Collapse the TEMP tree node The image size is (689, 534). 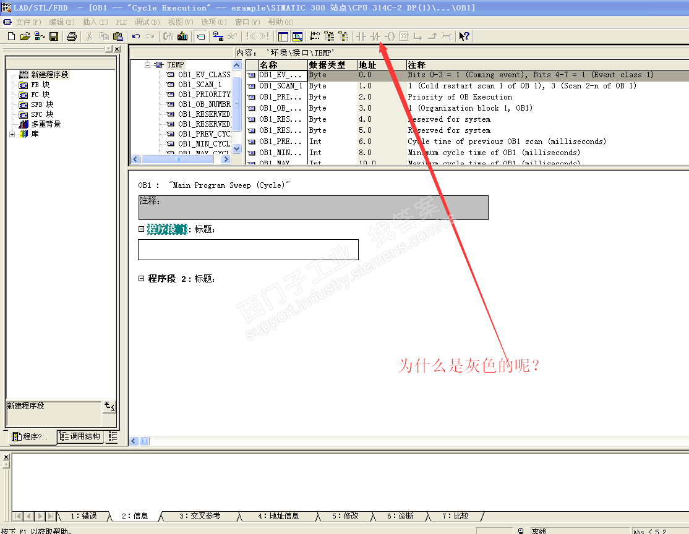(148, 65)
